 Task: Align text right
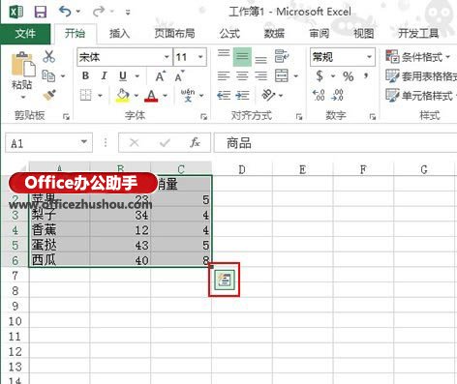[260, 76]
